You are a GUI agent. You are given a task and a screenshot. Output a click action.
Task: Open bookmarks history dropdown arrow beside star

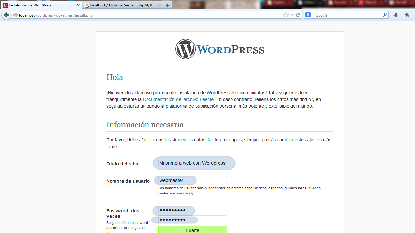[292, 15]
